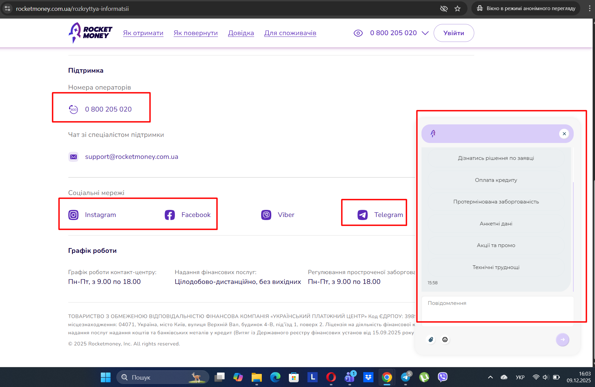Open the blue 'L' app on taskbar
Image resolution: width=595 pixels, height=387 pixels.
point(313,377)
